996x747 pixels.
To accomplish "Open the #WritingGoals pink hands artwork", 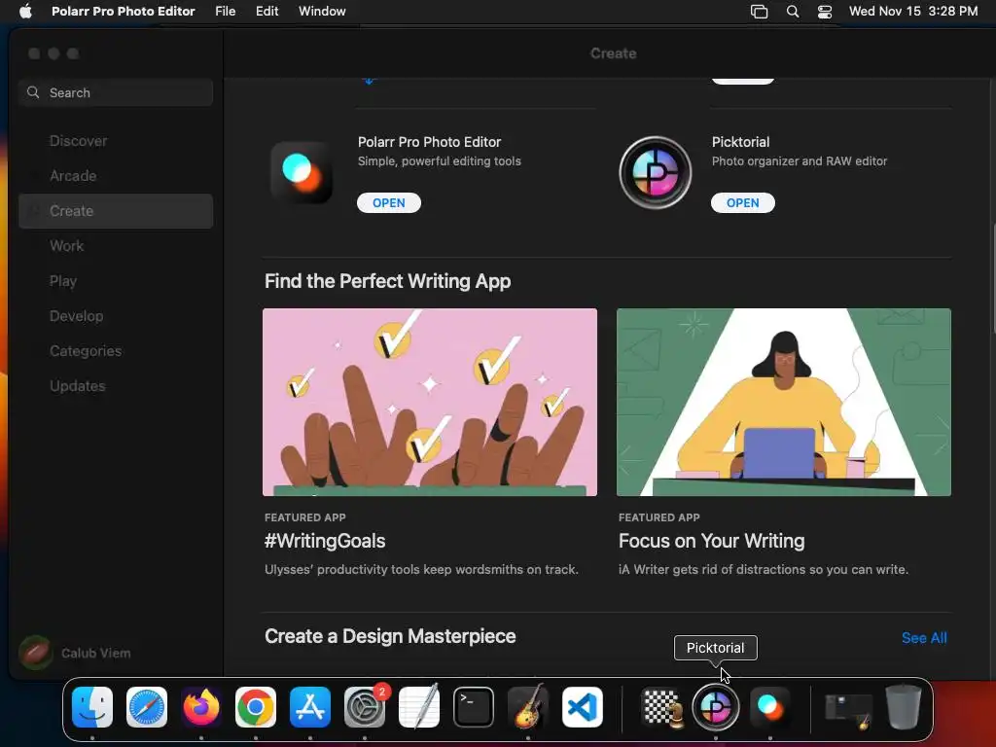I will [429, 402].
